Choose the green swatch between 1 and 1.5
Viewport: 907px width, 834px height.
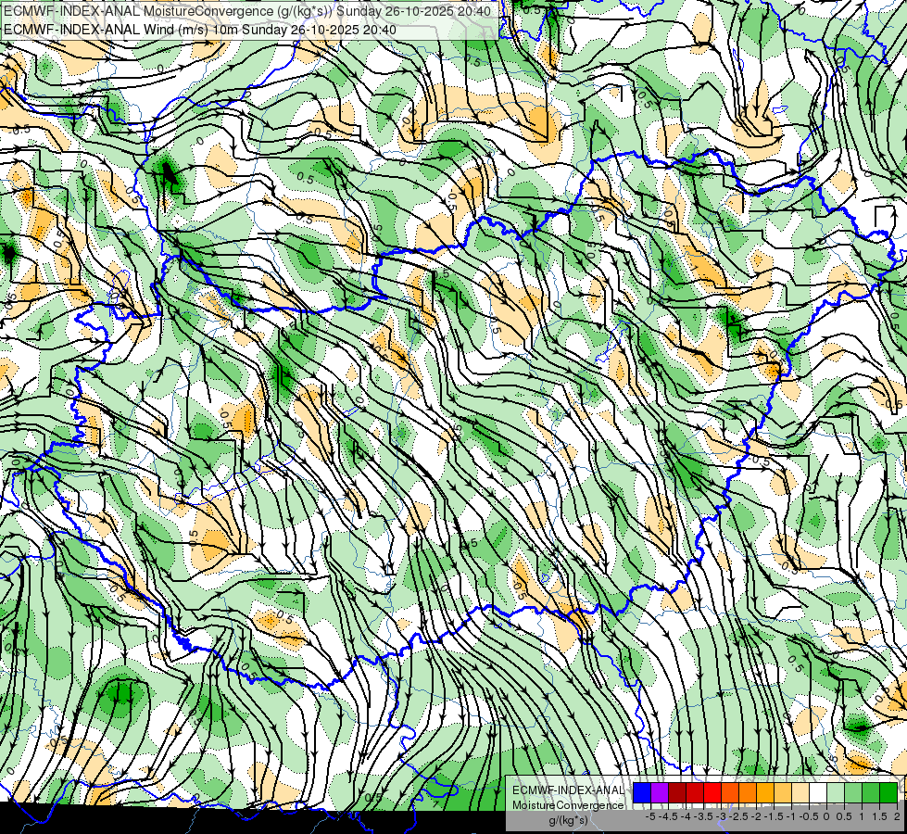tap(871, 792)
